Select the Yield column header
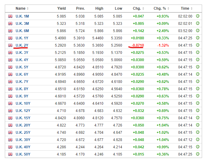This screenshot has width=206, height=161. pyautogui.click(x=61, y=8)
